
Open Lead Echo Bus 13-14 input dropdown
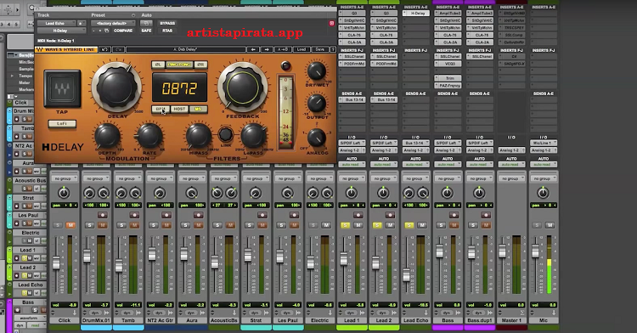[415, 143]
